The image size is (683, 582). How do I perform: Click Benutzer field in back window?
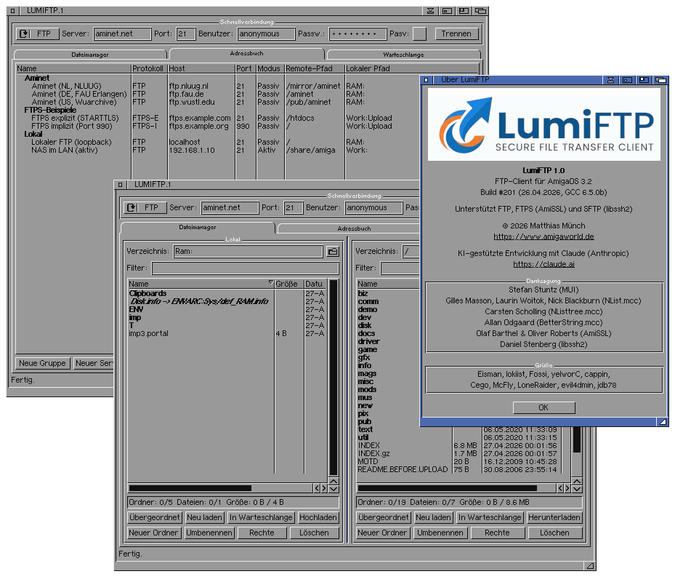point(266,33)
